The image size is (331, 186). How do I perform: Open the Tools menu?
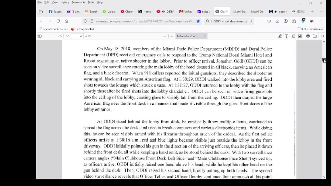(x=91, y=2)
